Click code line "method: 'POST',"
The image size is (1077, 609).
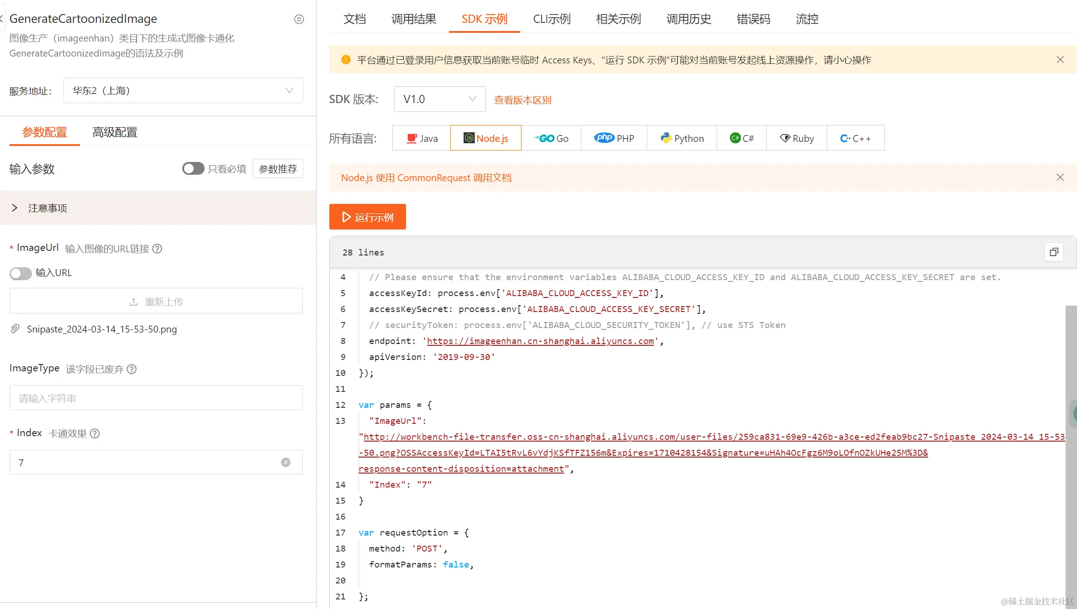408,548
